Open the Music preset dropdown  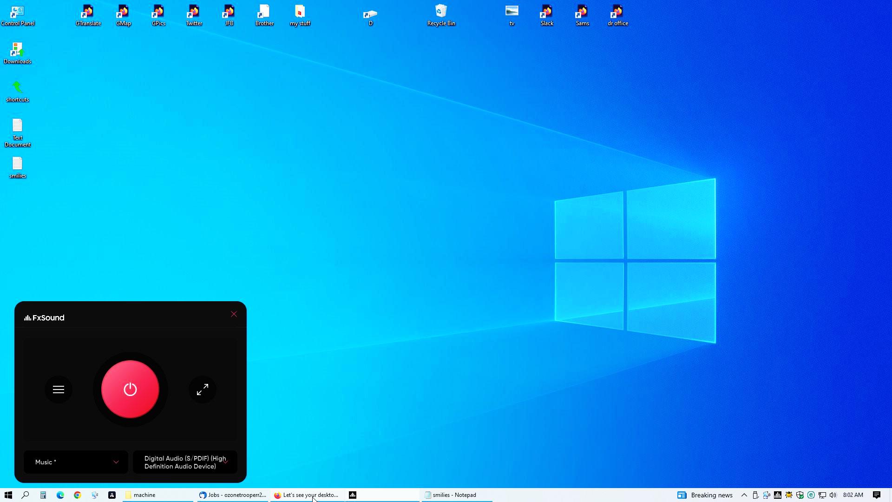point(76,462)
